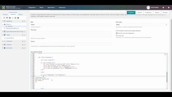Screen dimensions: 172x97
Task: Click the round icon in Плагины row
Action: coord(23,45)
